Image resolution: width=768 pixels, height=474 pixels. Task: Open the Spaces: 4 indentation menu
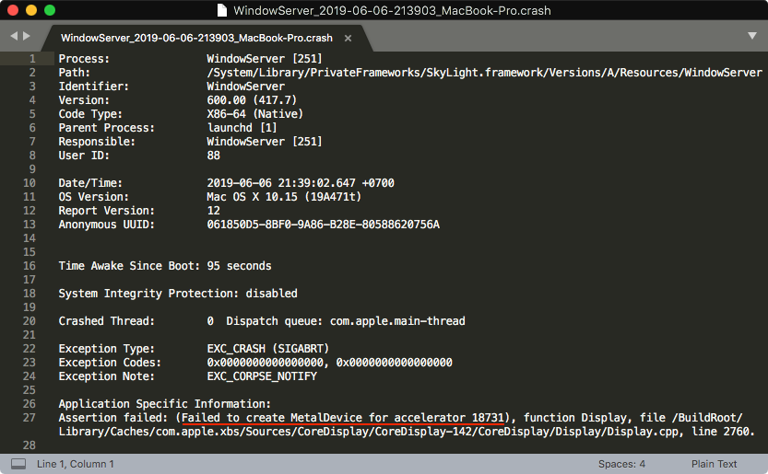coord(621,464)
